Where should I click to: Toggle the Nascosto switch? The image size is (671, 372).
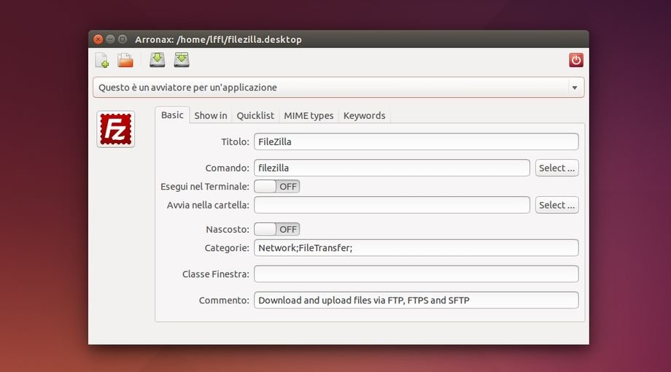[277, 229]
